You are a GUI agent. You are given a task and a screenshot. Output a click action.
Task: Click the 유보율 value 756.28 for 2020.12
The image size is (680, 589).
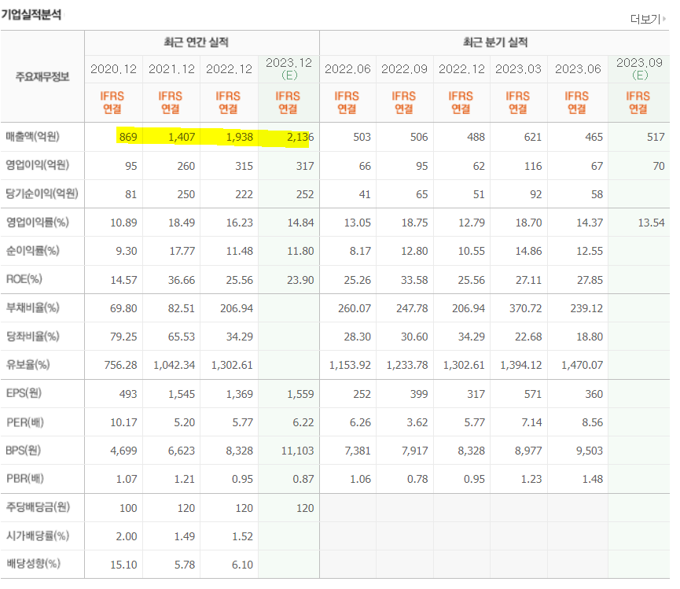pyautogui.click(x=120, y=365)
